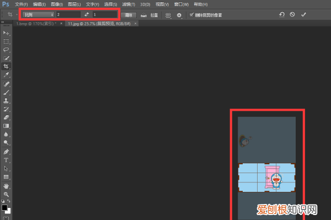Open the 文件(F) menu
Image resolution: width=331 pixels, height=220 pixels.
[x=21, y=4]
